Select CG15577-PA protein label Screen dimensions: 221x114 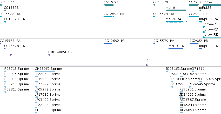(x=10, y=41)
